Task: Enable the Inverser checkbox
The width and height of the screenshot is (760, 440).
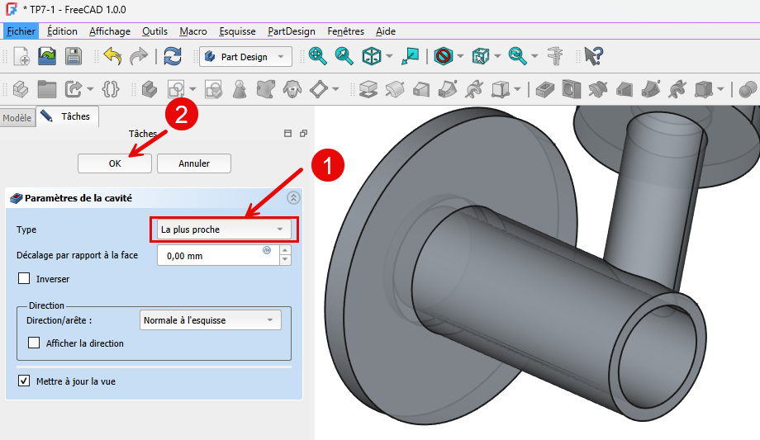Action: [24, 279]
